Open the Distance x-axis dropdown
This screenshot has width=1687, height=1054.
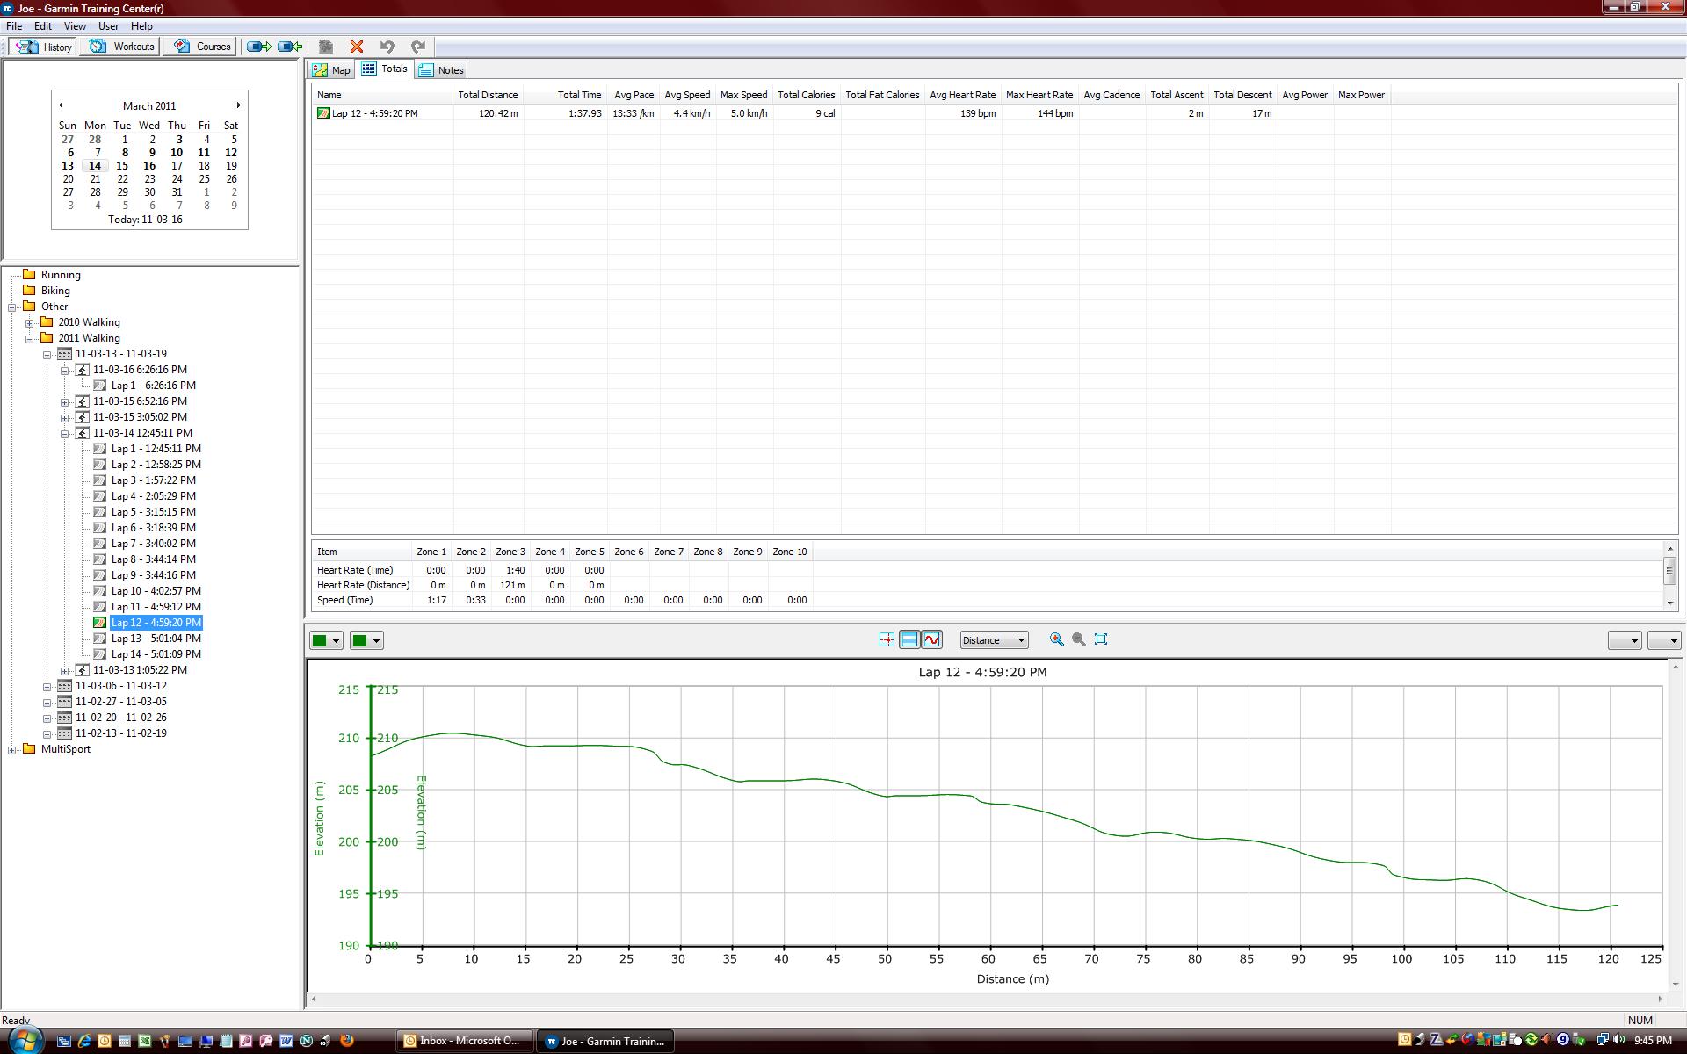[x=994, y=640]
